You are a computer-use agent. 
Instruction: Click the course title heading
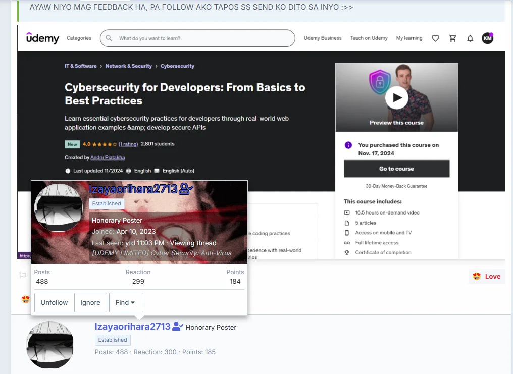[x=185, y=94]
